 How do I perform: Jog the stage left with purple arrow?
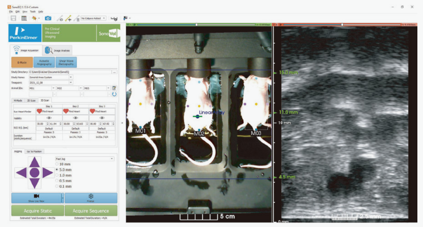click(x=21, y=173)
